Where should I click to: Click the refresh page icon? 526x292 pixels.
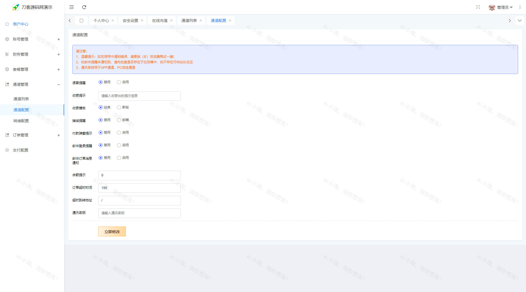tap(84, 7)
